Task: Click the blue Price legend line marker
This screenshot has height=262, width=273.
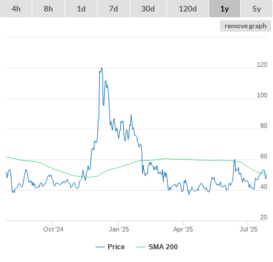Action: coord(100,247)
